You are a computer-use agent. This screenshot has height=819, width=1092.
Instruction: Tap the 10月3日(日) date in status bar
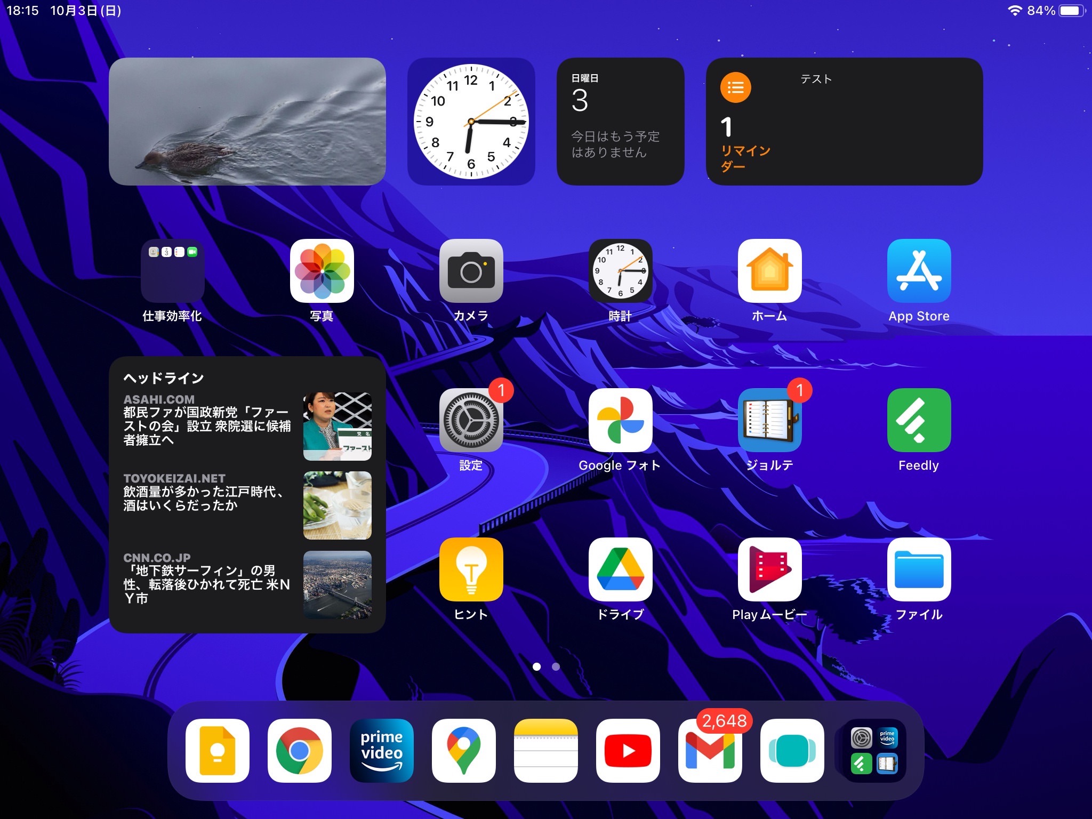pyautogui.click(x=86, y=11)
